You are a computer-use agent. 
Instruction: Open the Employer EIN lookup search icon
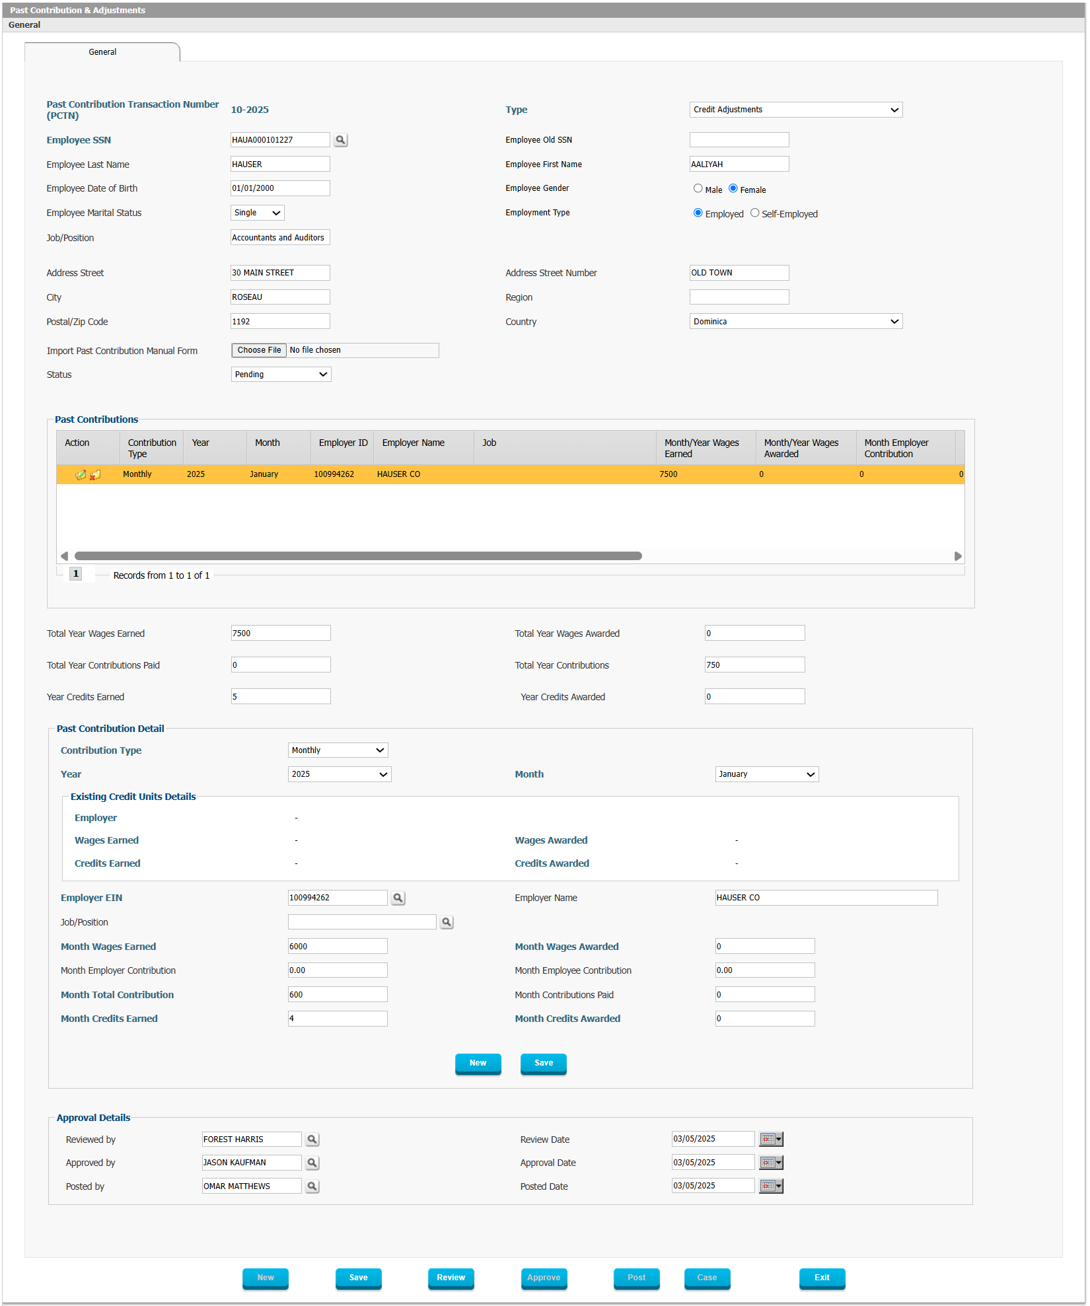[398, 898]
